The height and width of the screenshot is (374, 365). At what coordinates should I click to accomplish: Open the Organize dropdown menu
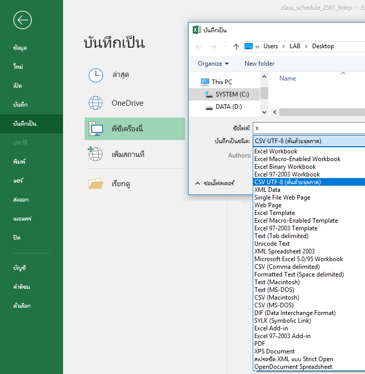[213, 64]
